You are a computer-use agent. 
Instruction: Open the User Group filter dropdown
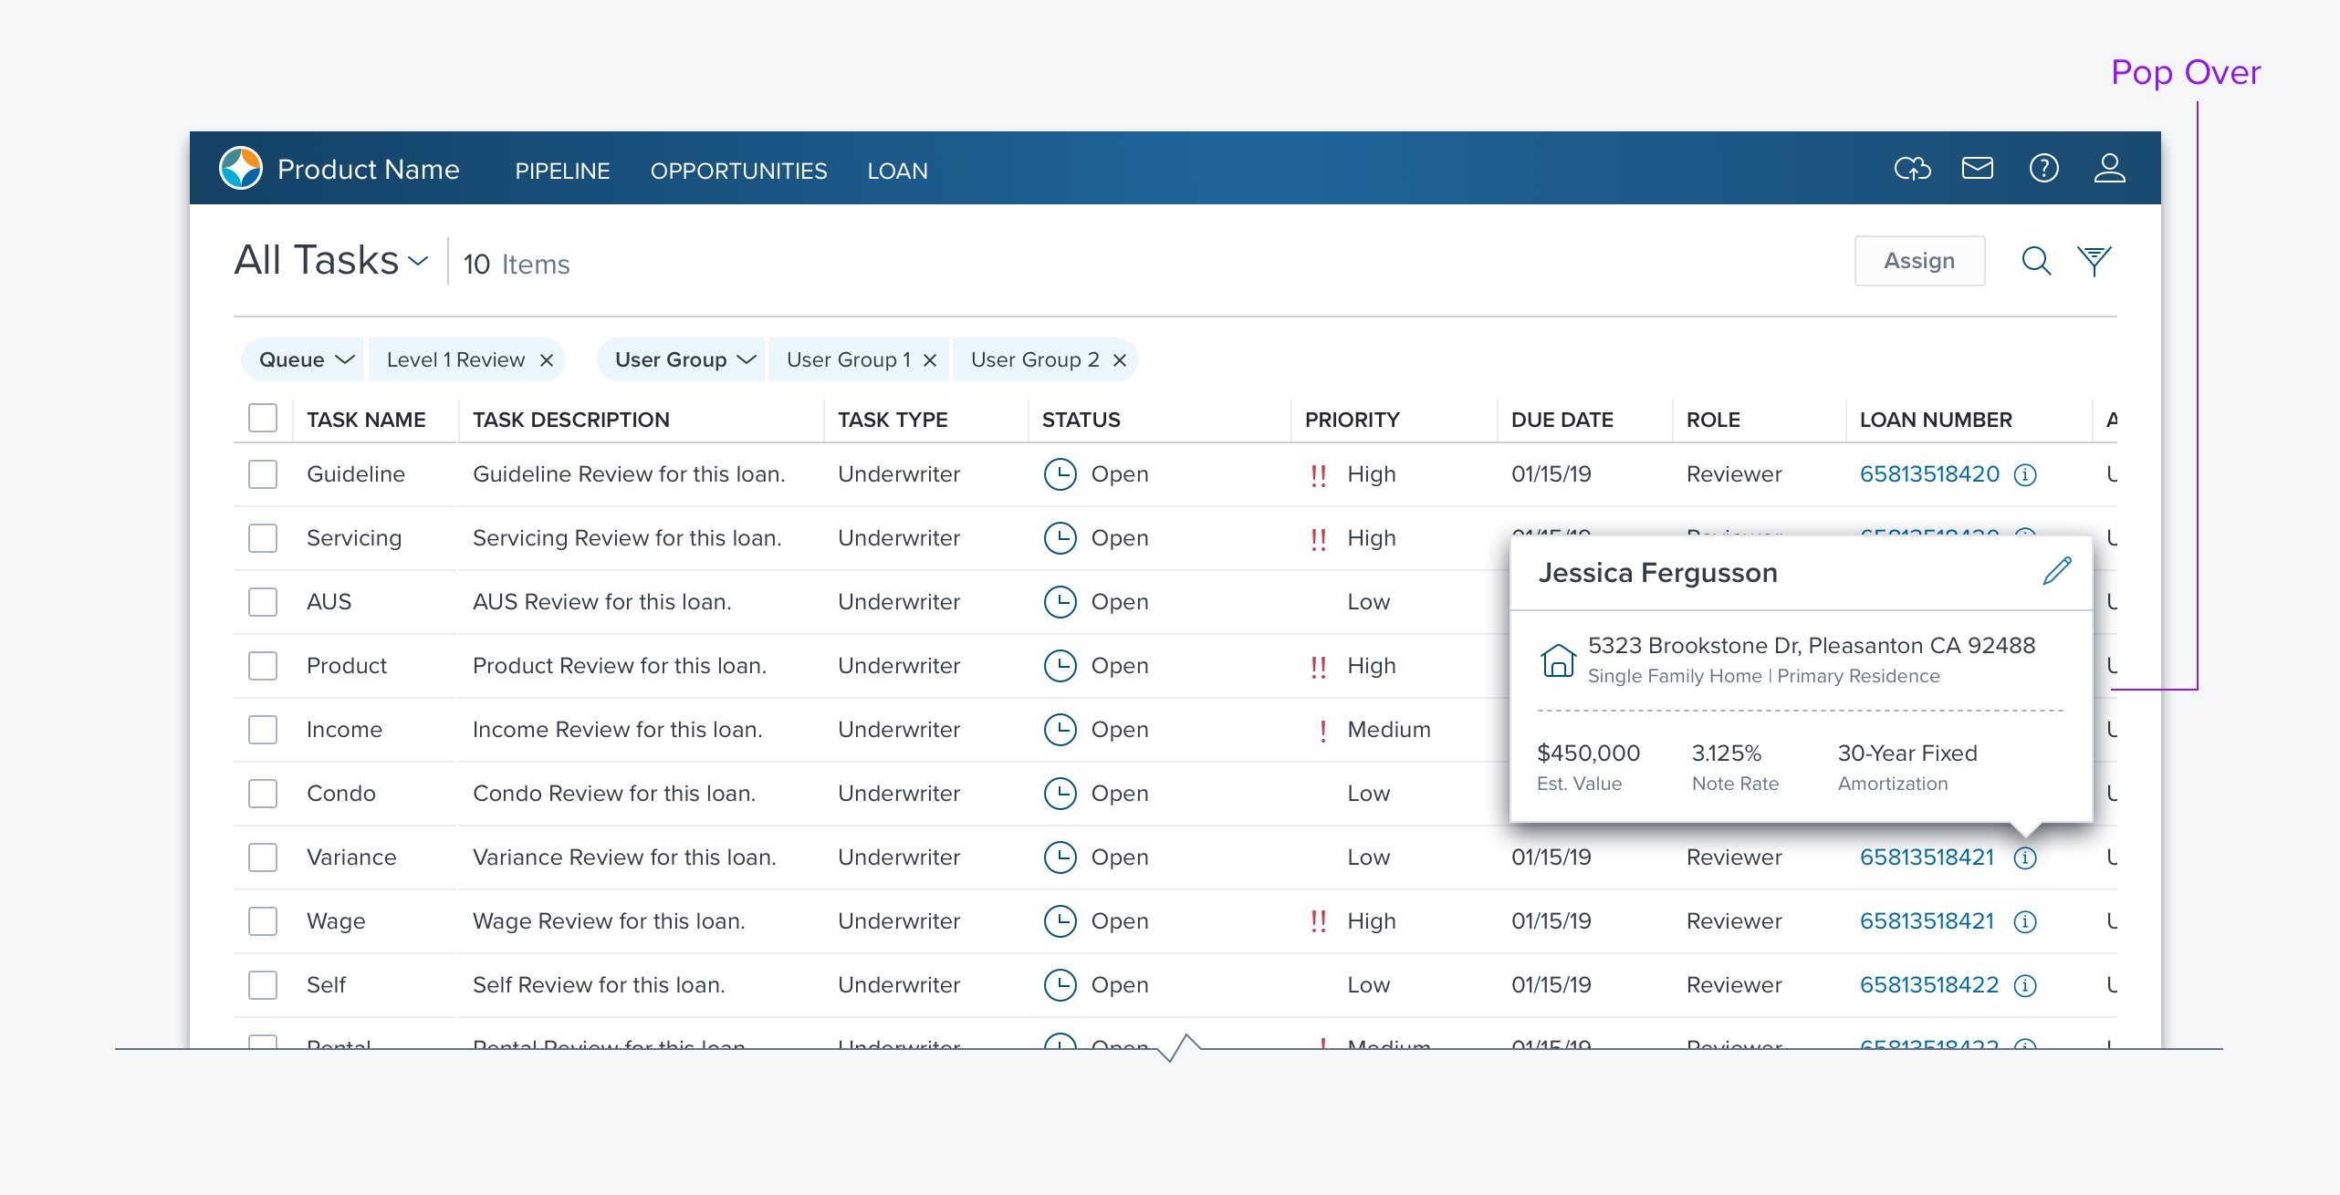tap(681, 359)
